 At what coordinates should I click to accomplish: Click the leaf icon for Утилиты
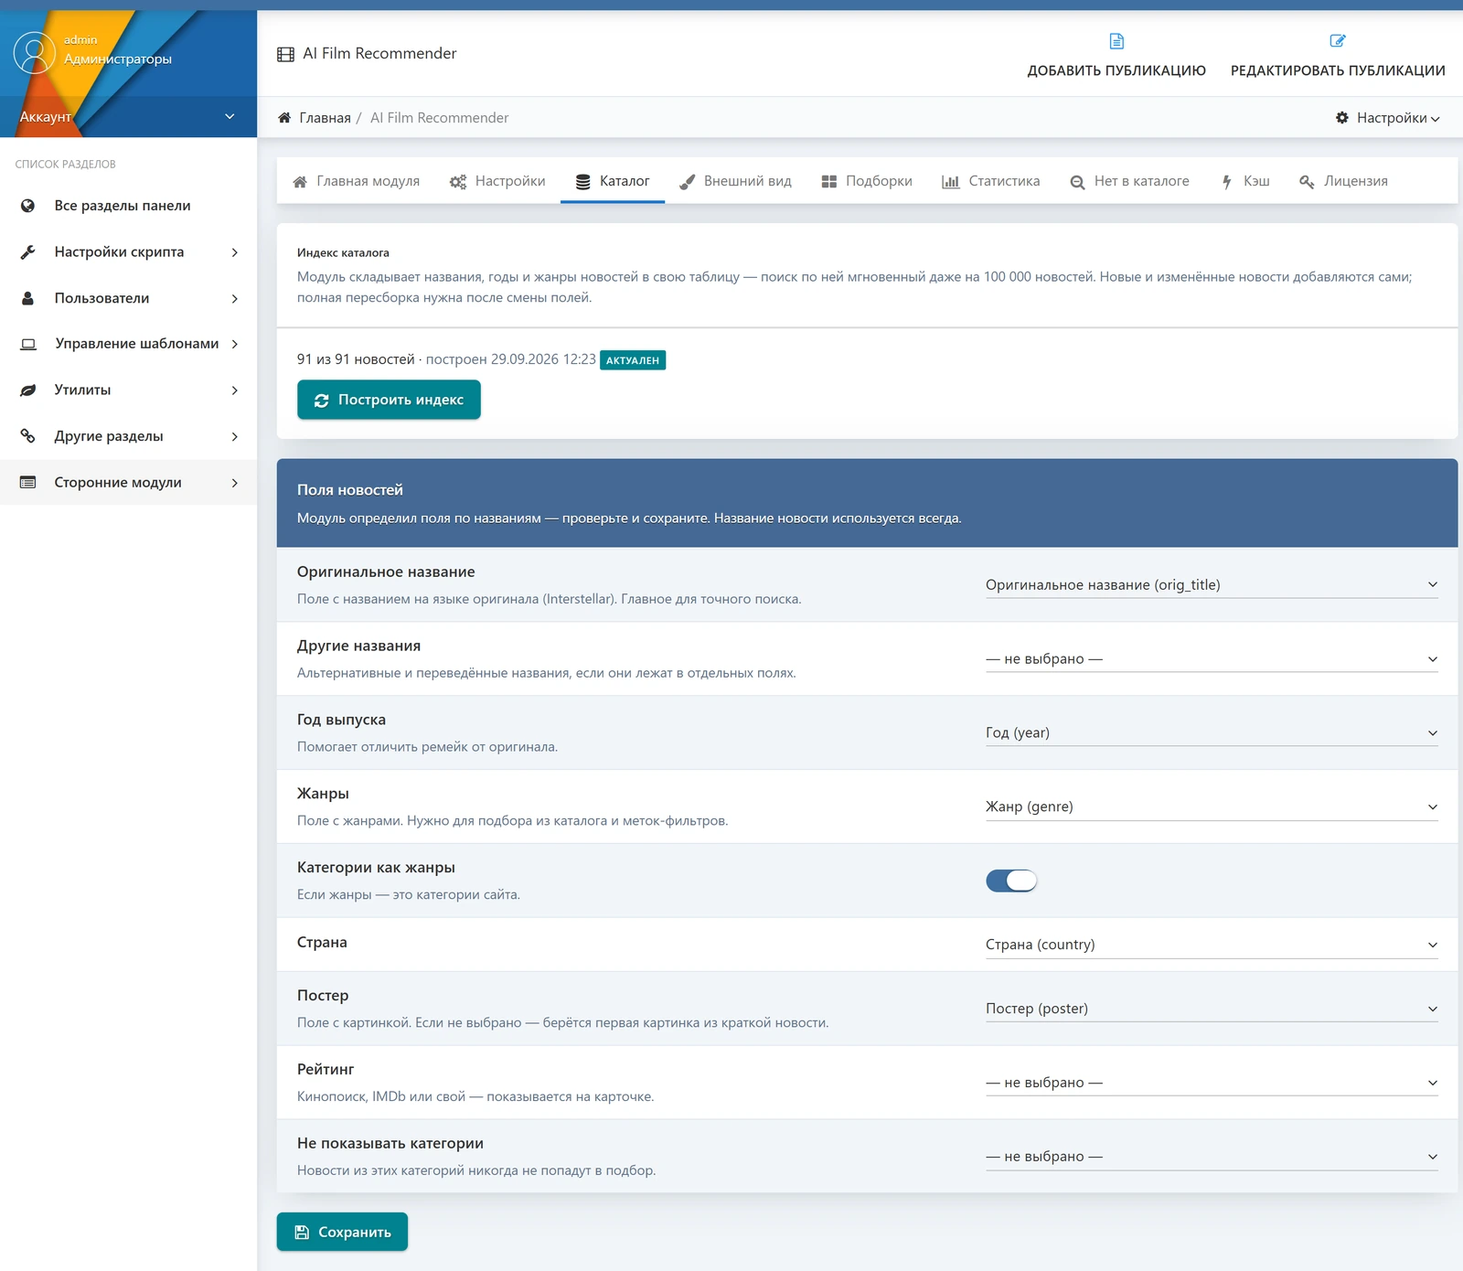pos(28,390)
